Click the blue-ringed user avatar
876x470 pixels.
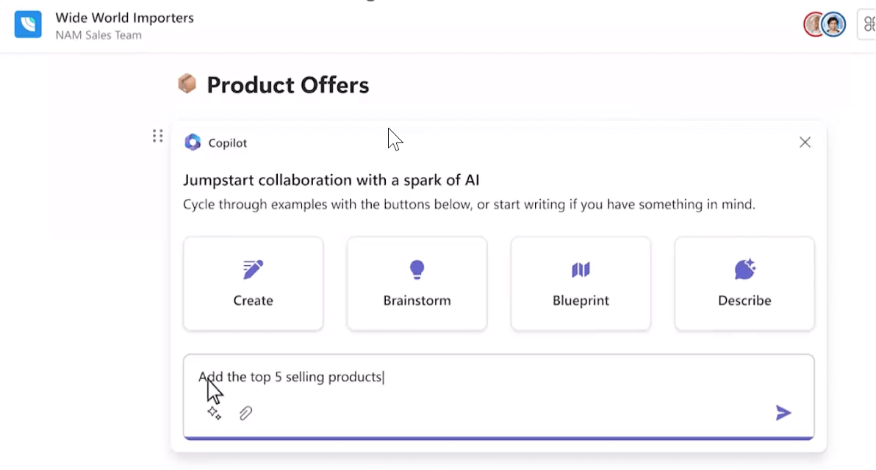833,24
